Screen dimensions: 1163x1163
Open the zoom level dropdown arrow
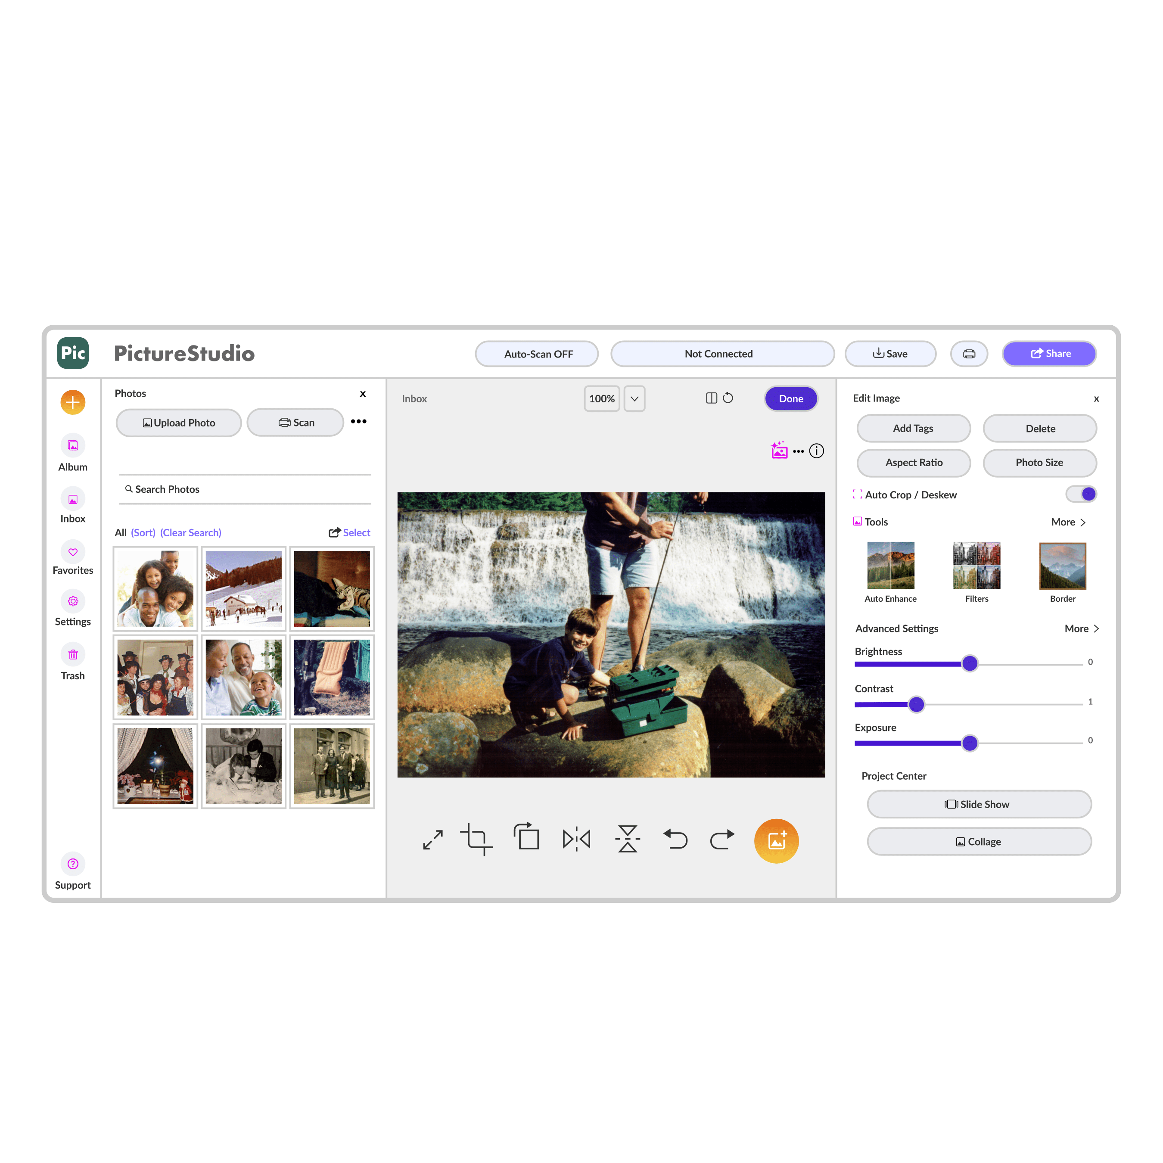[634, 398]
